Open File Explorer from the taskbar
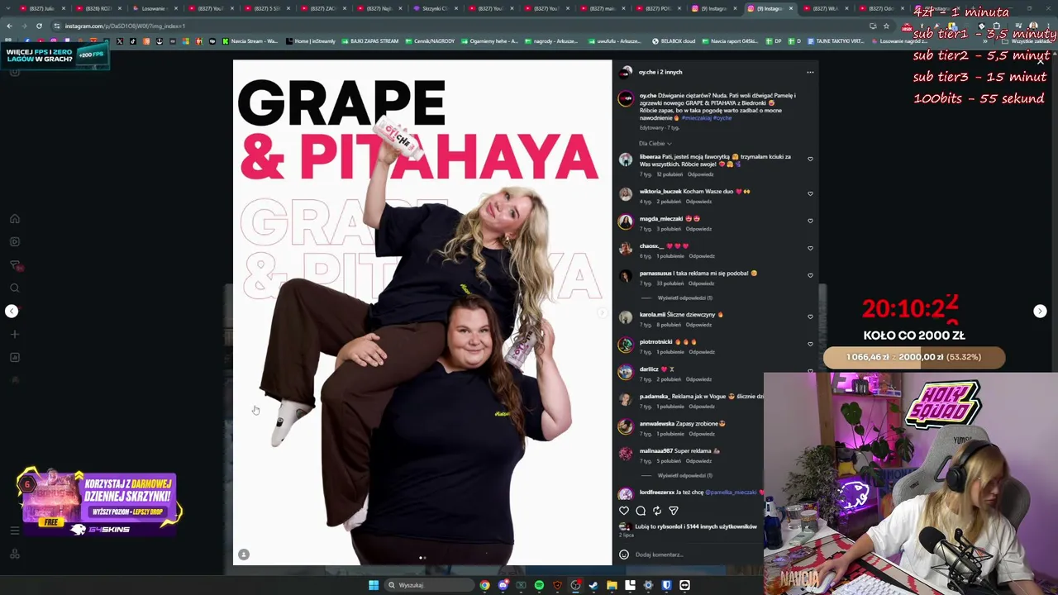 (612, 585)
